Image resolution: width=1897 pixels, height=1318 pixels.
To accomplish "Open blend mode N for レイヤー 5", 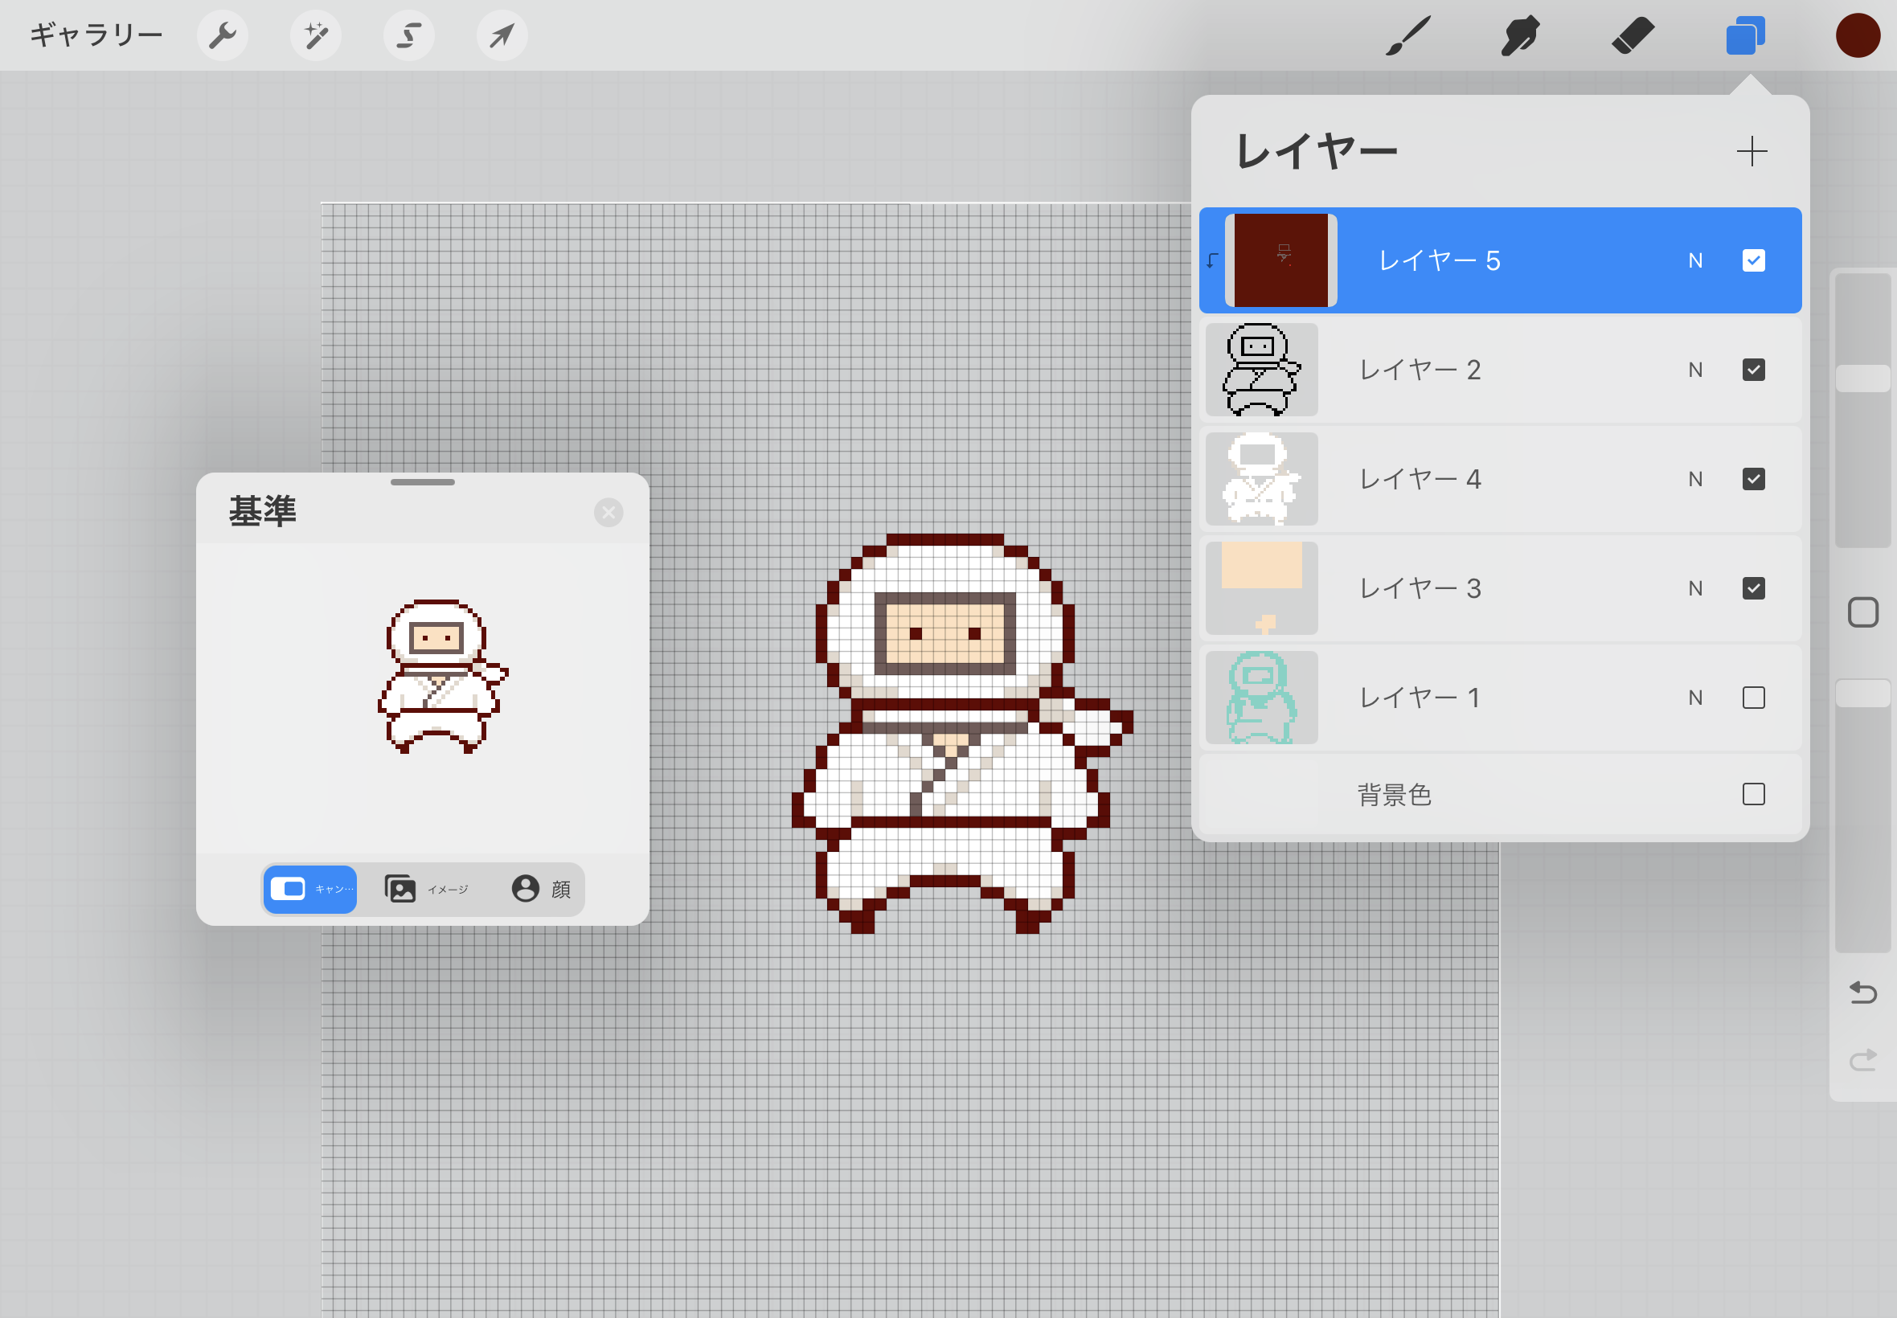I will (1694, 261).
